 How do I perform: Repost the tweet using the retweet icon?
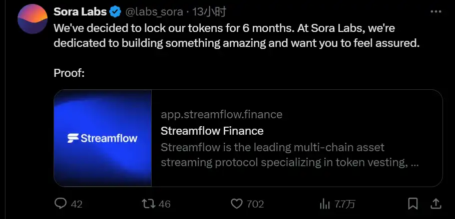coord(148,204)
